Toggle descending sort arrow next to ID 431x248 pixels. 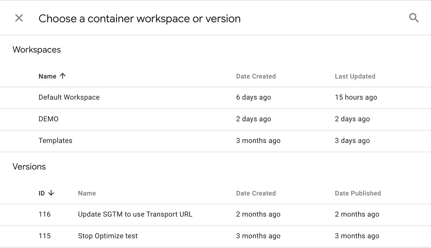51,193
